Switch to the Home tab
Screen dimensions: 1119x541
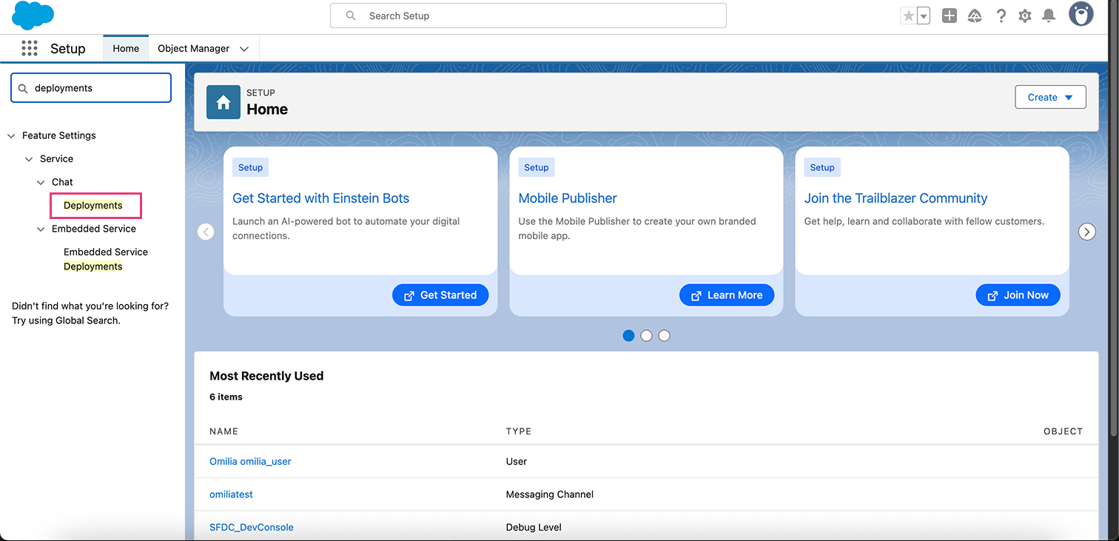coord(126,49)
